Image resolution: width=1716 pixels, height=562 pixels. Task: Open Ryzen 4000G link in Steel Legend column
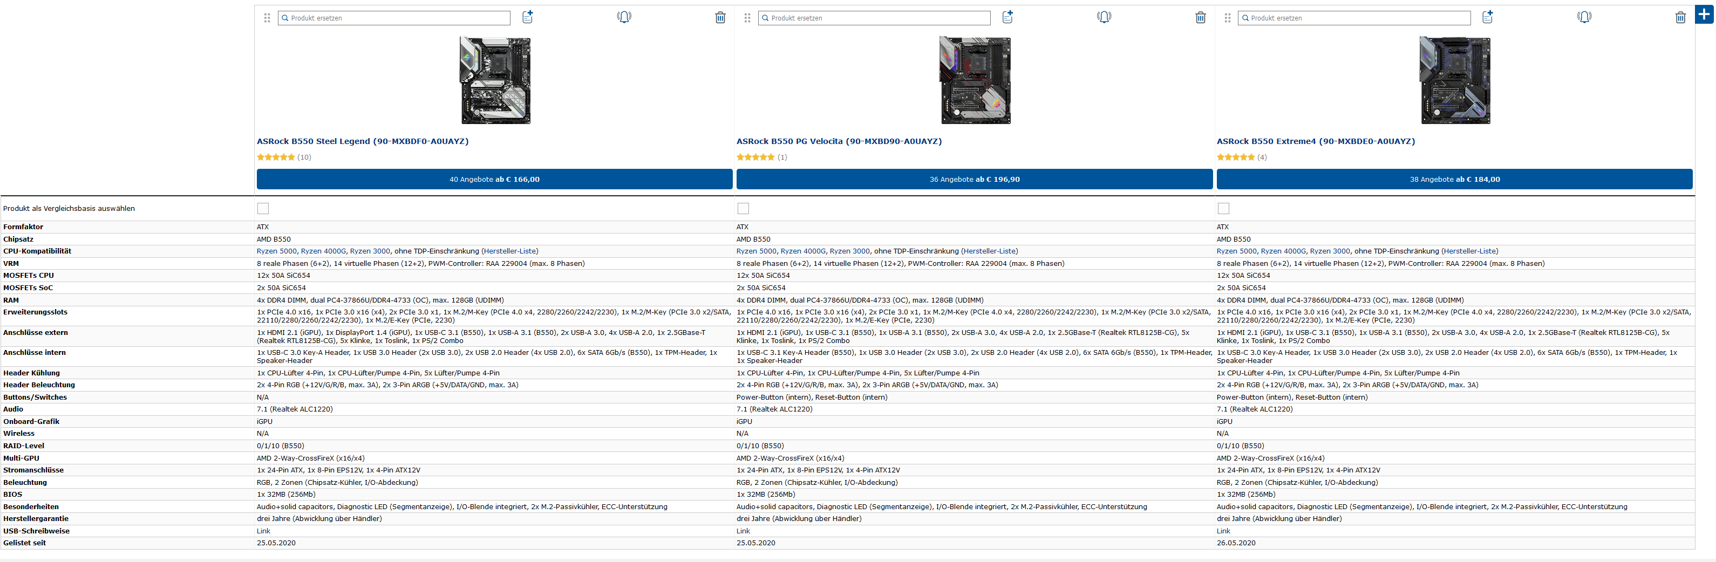(323, 251)
